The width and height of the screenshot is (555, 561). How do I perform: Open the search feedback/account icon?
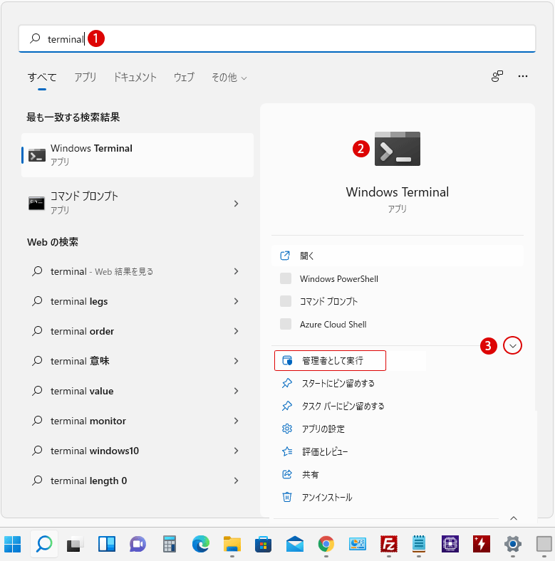click(497, 76)
